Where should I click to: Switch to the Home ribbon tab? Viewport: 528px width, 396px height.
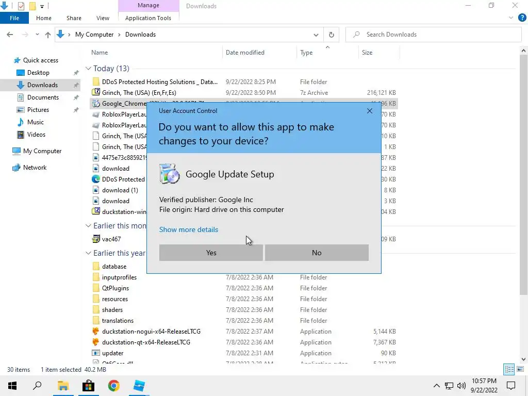point(44,18)
